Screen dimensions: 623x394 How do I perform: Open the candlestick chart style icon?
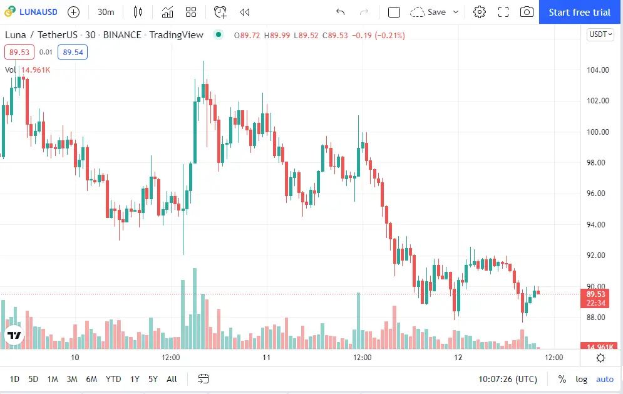tap(138, 13)
